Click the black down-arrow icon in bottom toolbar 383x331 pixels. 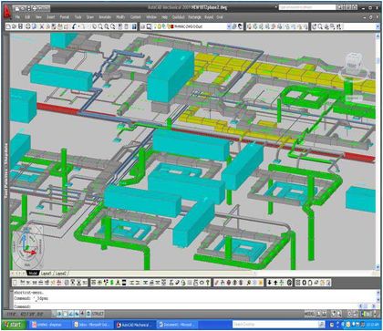270,283
